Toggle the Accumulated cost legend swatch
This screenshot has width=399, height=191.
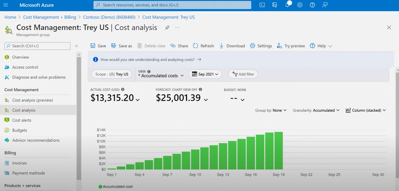coord(100,186)
